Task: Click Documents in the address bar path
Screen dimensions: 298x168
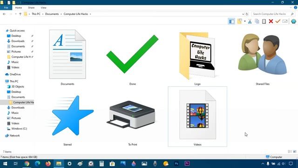Action: (52, 14)
